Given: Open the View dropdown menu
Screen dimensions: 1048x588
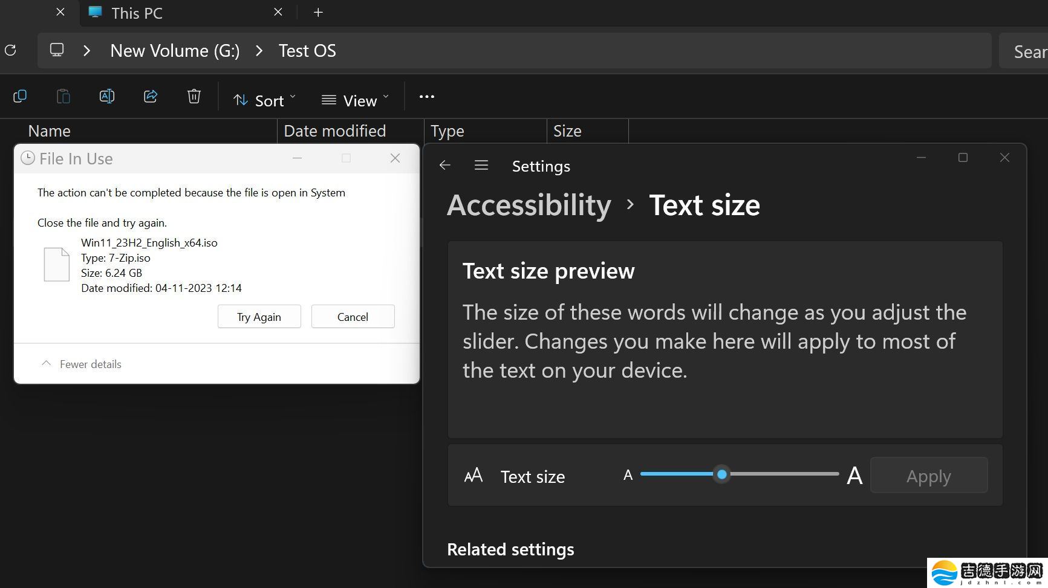Looking at the screenshot, I should click(x=356, y=100).
